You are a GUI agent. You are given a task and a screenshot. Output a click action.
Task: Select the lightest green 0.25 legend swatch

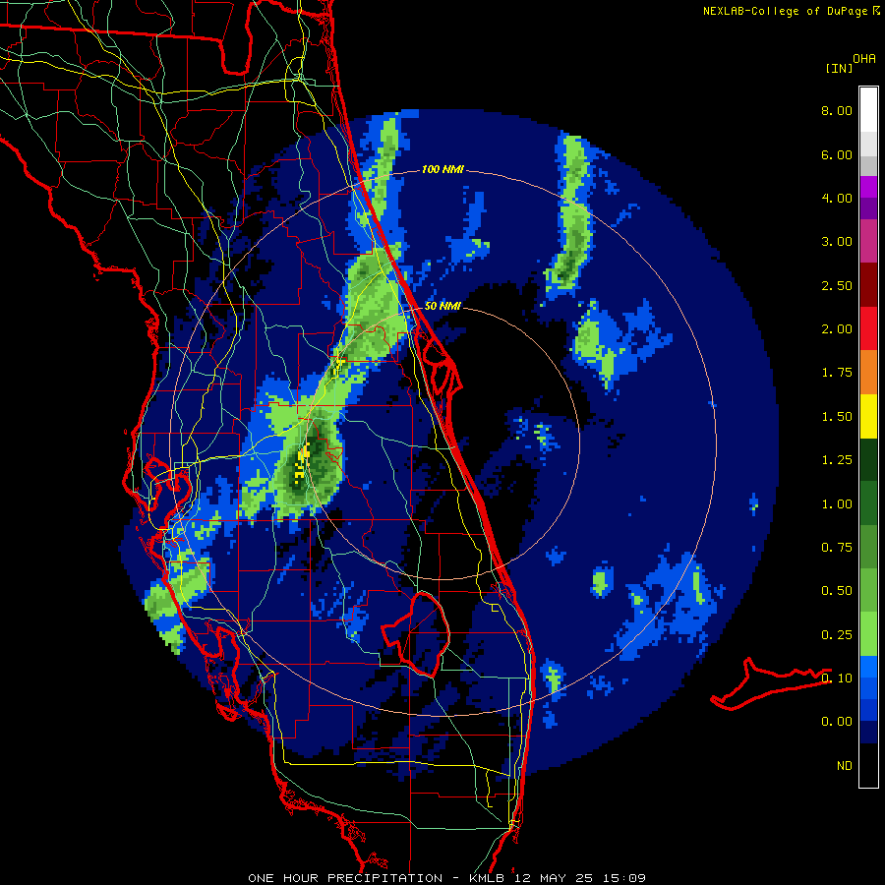(868, 634)
